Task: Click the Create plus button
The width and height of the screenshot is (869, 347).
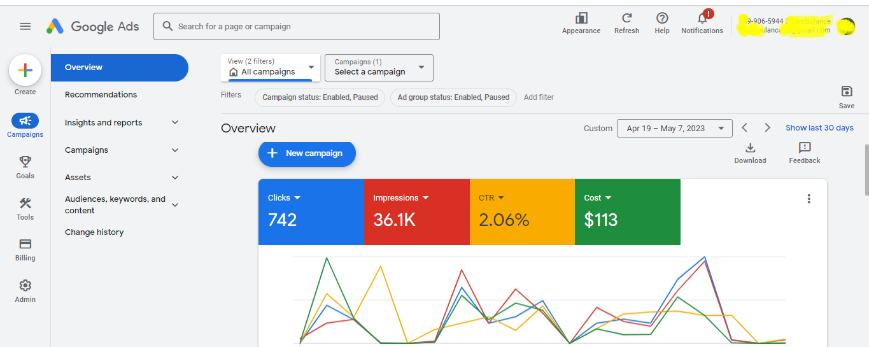Action: 25,71
